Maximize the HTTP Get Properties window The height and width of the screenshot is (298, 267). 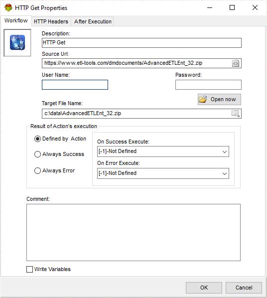pos(232,8)
